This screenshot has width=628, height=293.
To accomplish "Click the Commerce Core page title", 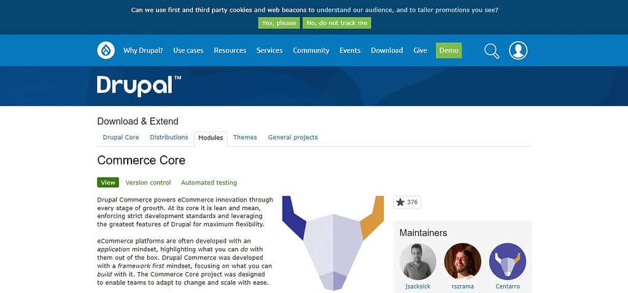I will coord(141,161).
